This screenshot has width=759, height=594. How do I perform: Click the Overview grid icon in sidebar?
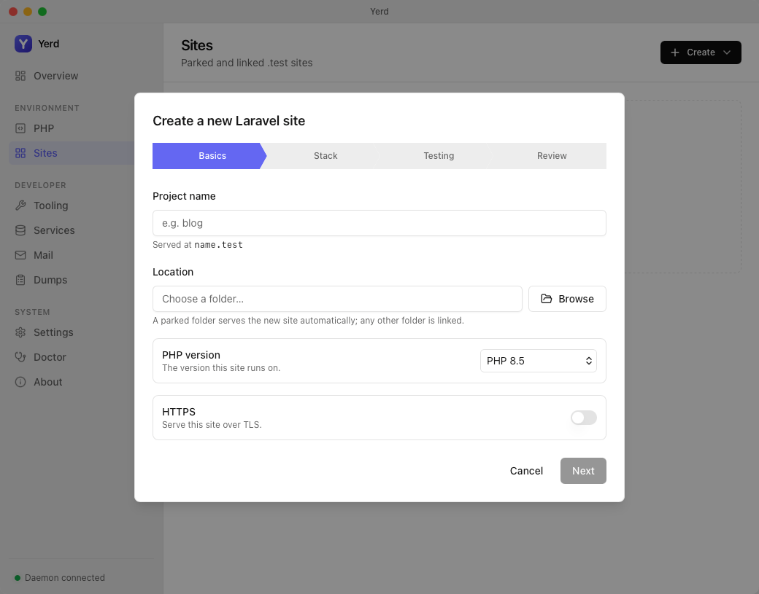pos(20,76)
